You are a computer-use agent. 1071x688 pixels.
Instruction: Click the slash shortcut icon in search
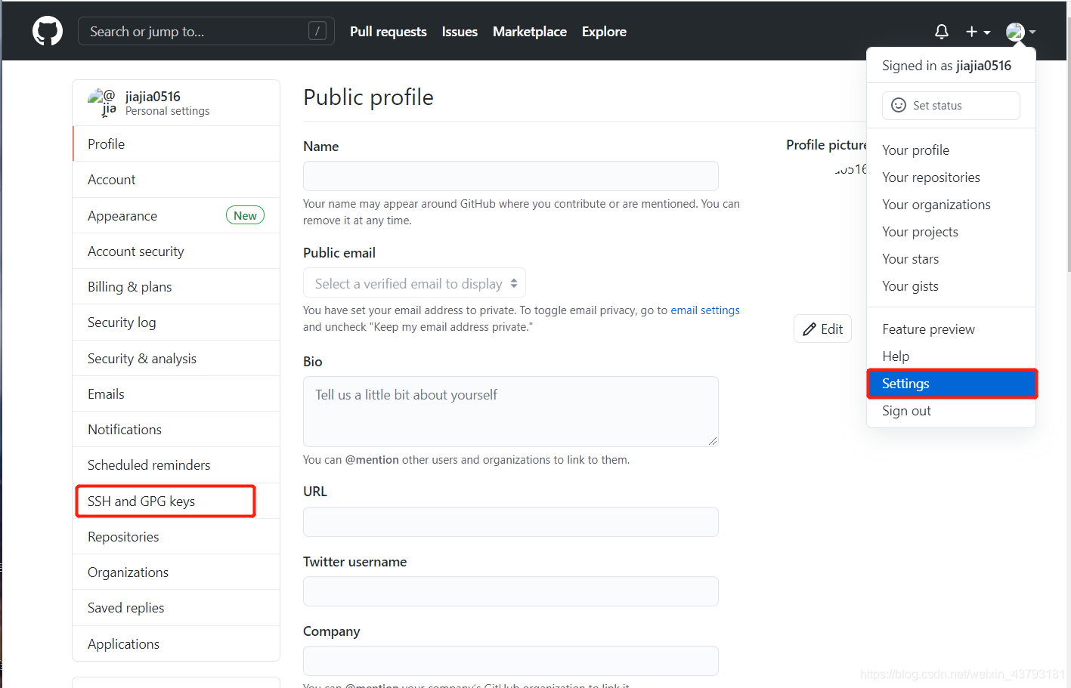coord(317,31)
